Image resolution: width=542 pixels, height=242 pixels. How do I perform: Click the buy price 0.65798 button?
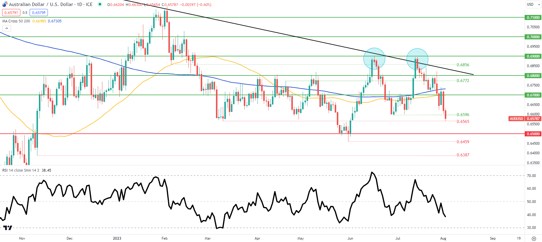[39, 13]
